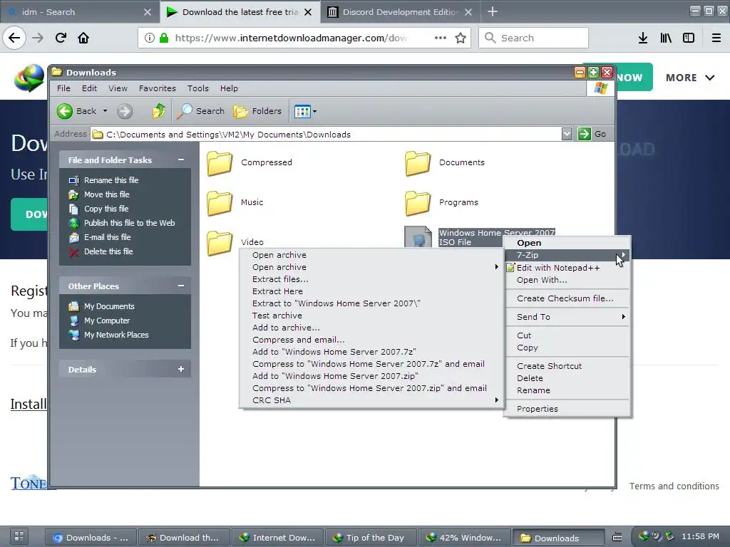
Task: Collapse Other Places panel
Action: pyautogui.click(x=180, y=286)
